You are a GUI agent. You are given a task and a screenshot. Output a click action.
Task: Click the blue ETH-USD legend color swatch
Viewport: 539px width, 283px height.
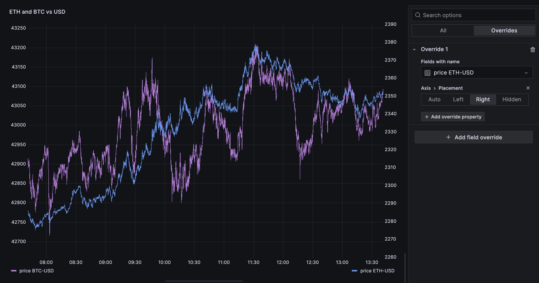point(354,271)
